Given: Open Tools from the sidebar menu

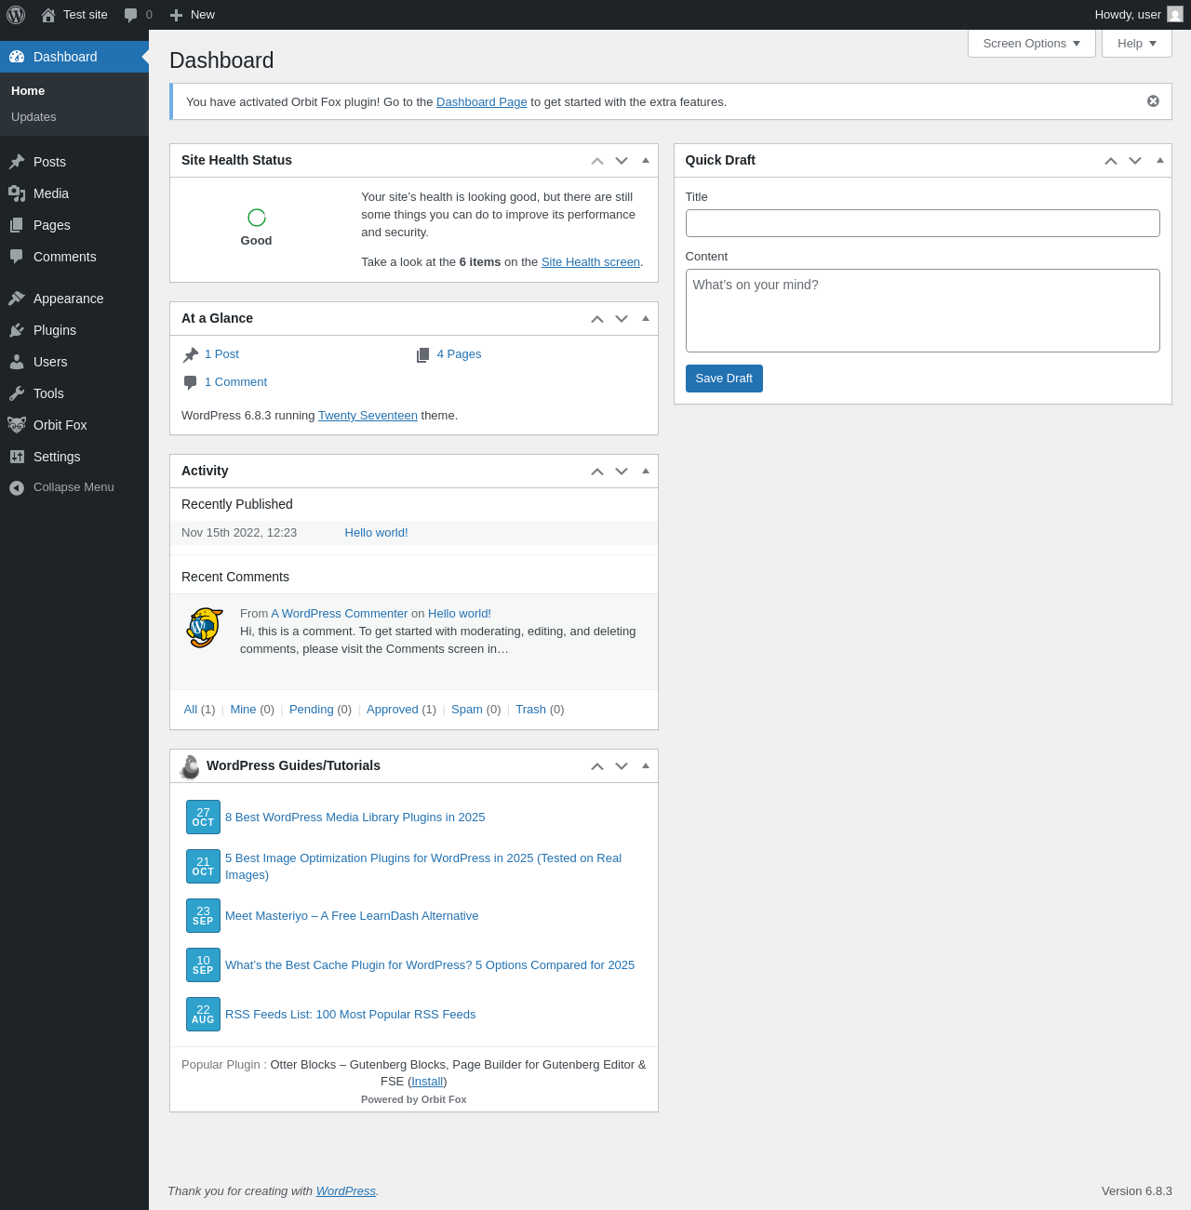Looking at the screenshot, I should (48, 393).
